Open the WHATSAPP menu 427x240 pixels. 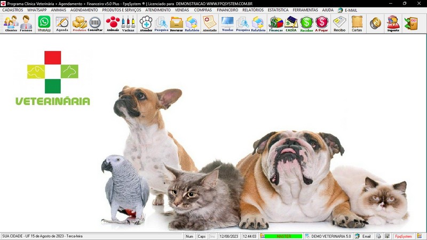pyautogui.click(x=37, y=10)
